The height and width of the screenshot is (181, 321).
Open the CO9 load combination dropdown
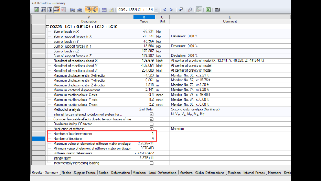click(156, 10)
